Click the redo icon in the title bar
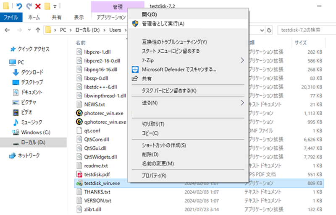This screenshot has width=336, height=215. [x=29, y=6]
